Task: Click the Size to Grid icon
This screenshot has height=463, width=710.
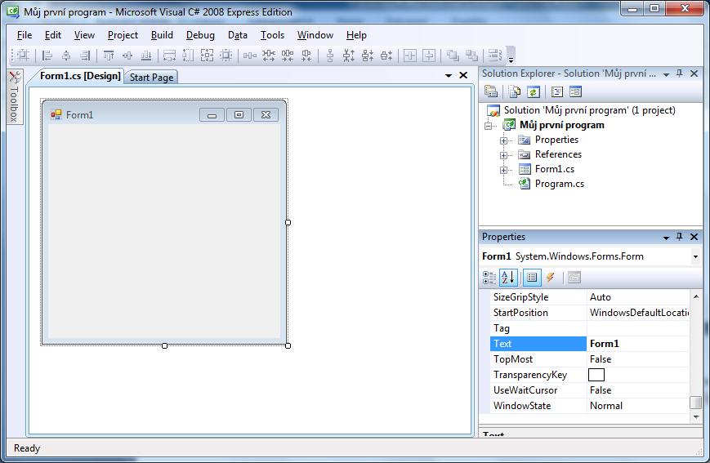Action: (x=226, y=56)
